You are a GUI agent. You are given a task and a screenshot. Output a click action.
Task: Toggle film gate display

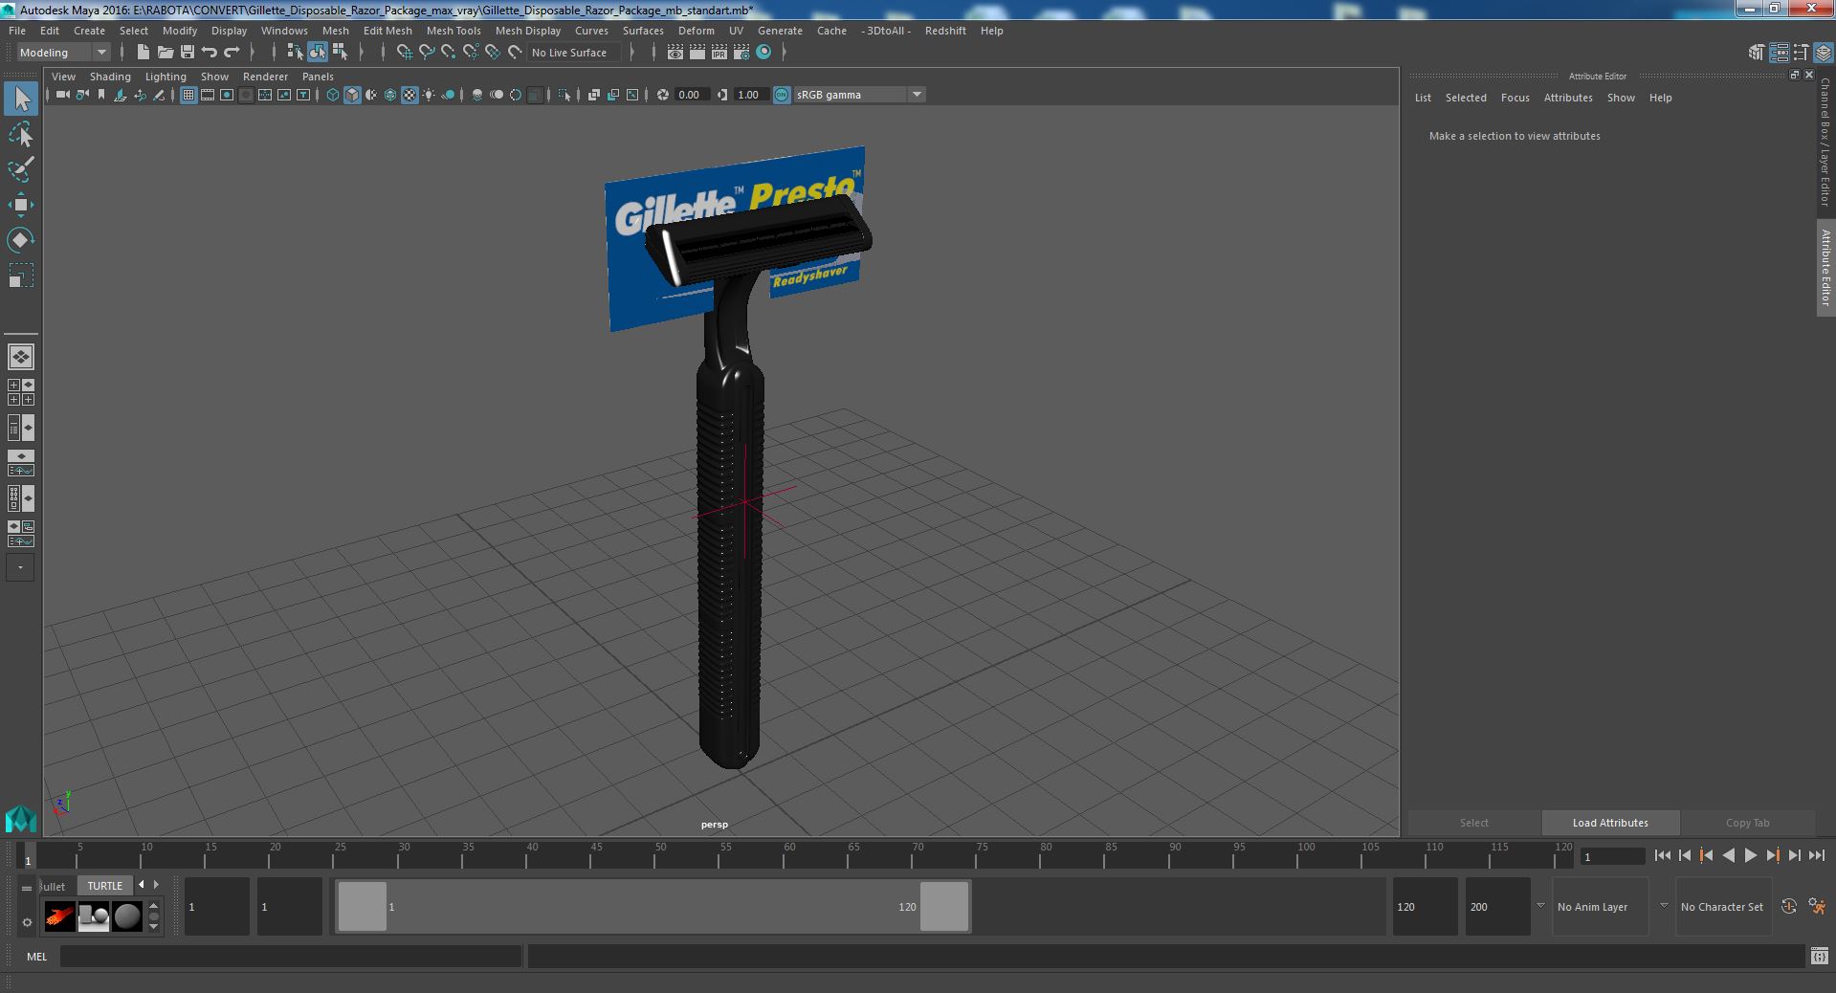coord(208,95)
